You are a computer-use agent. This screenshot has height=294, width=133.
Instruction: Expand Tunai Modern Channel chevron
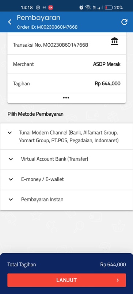[10, 133]
